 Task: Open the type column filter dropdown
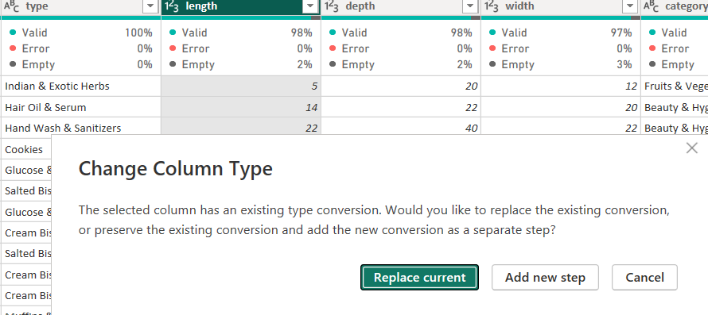[x=150, y=6]
